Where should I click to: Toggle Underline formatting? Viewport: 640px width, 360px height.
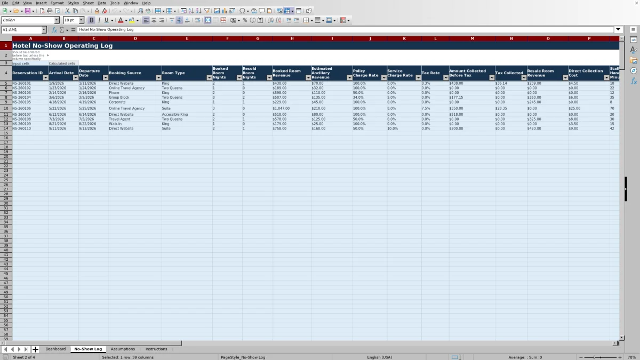click(x=106, y=20)
